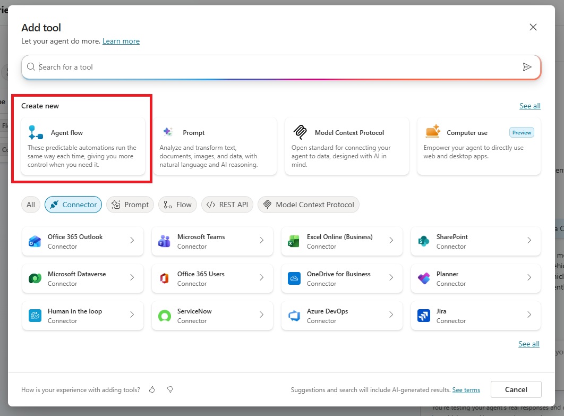
Task: Expand Office 365 Users chevron
Action: [x=261, y=277]
